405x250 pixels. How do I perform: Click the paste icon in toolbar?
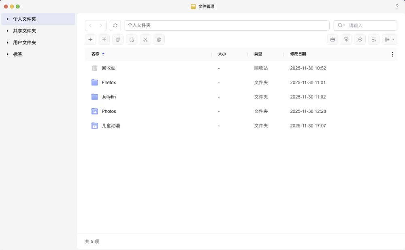tap(159, 40)
